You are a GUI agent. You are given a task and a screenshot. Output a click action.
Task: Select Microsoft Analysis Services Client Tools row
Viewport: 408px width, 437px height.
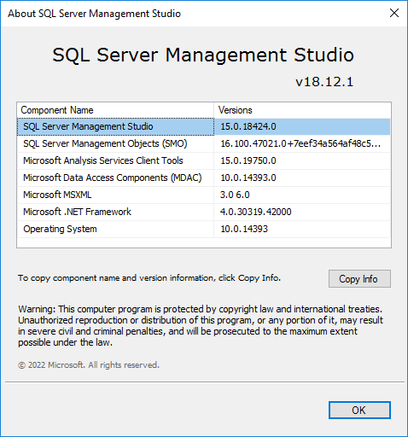click(204, 160)
